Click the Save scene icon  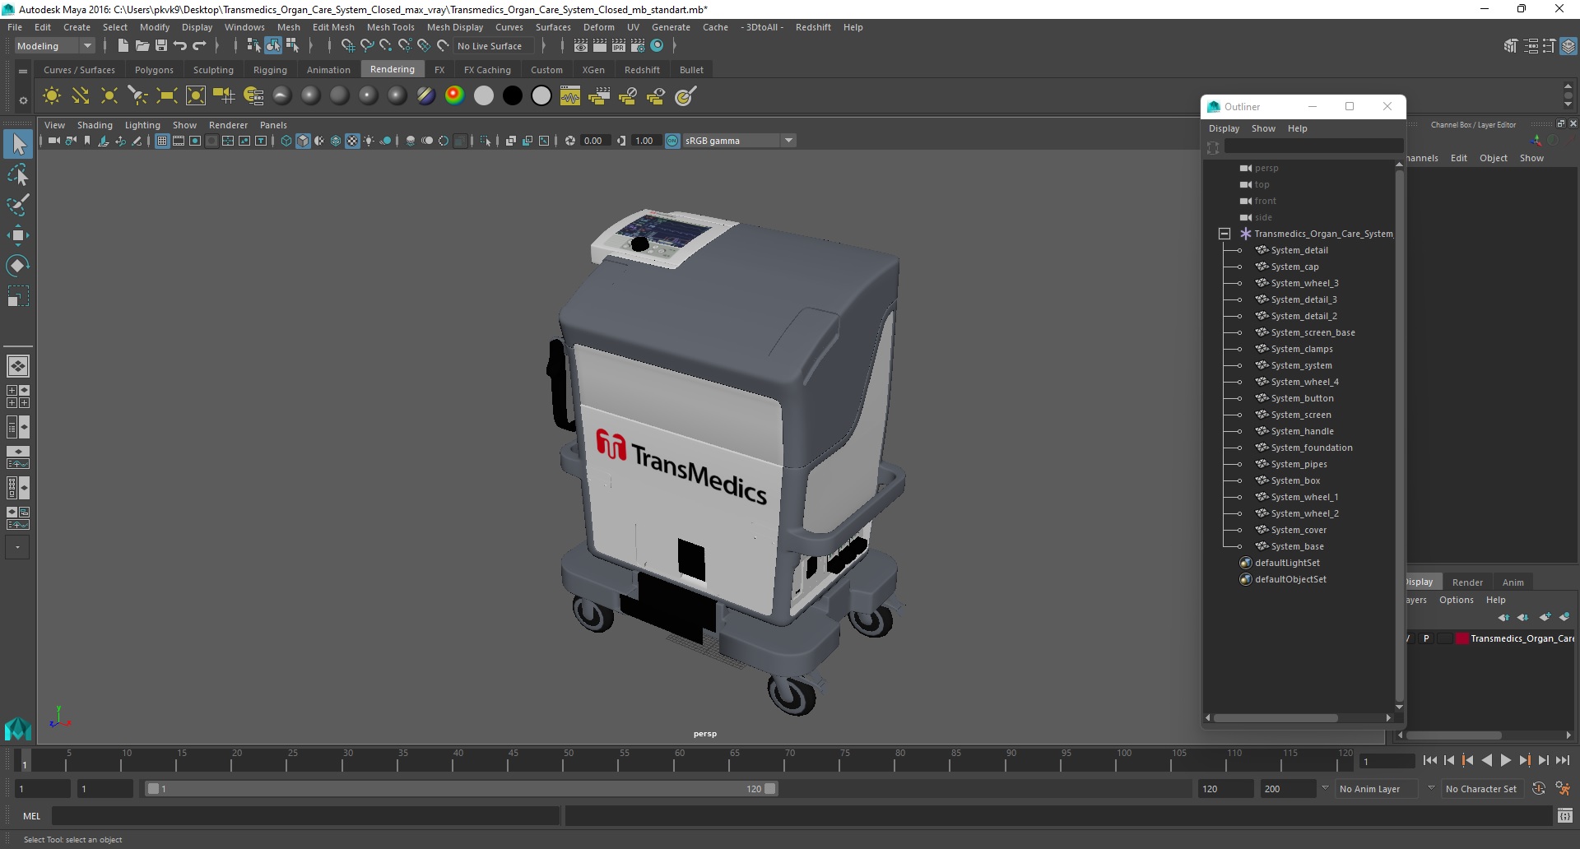tap(161, 46)
